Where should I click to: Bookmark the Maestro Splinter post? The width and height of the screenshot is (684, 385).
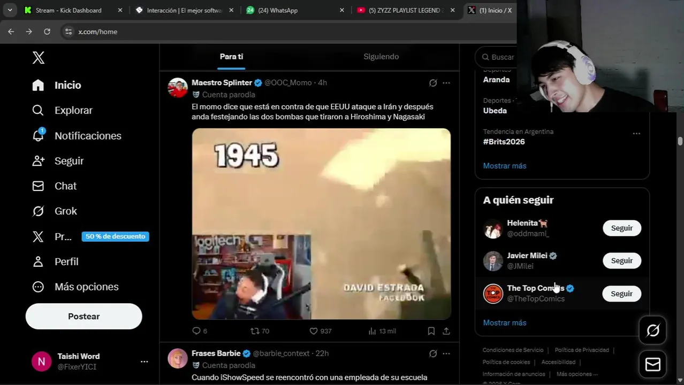pos(431,331)
